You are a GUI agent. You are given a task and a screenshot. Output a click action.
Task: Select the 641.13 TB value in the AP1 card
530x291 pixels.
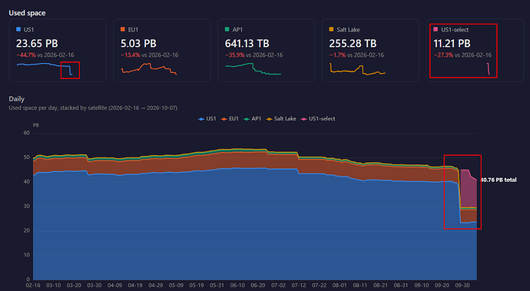(x=247, y=44)
